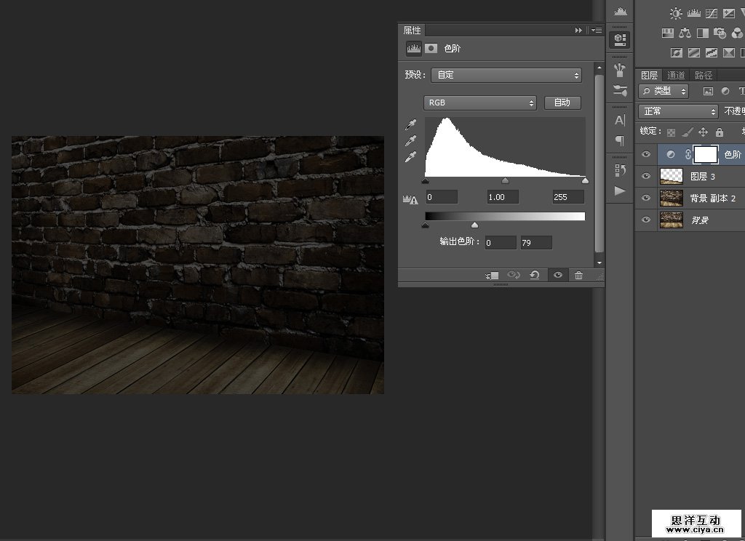Click the Color Balance adjustment icon

pyautogui.click(x=685, y=33)
